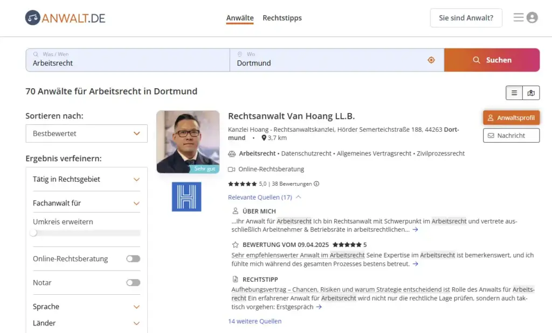This screenshot has height=333, width=552.
Task: Open the user account avatar icon
Action: [532, 18]
